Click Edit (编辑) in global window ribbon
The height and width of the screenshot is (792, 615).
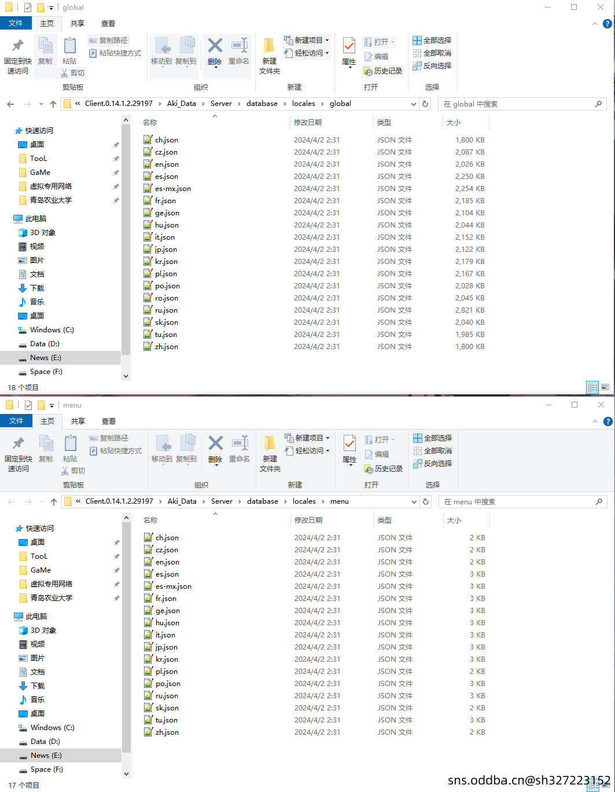click(376, 57)
